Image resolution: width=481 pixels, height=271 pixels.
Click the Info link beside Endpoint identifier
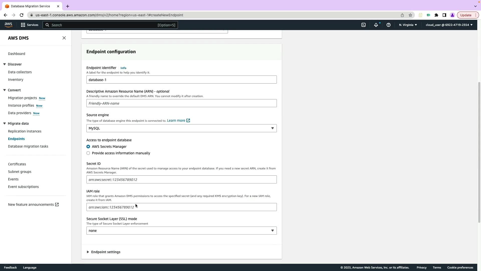tap(123, 68)
